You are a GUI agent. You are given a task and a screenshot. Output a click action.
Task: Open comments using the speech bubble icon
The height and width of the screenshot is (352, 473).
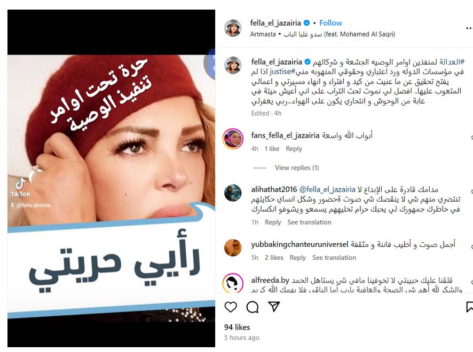click(252, 307)
